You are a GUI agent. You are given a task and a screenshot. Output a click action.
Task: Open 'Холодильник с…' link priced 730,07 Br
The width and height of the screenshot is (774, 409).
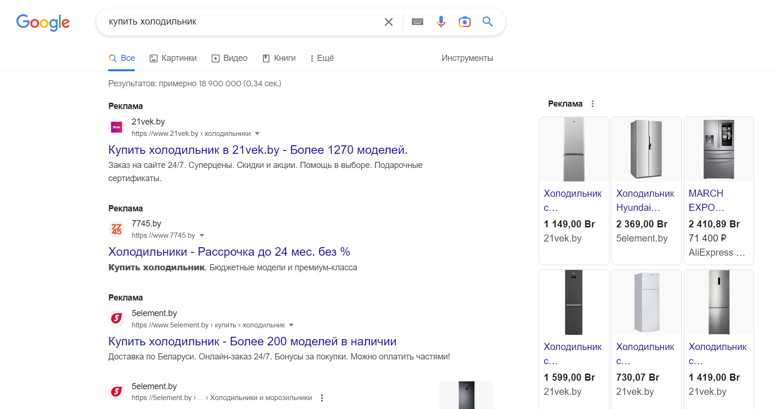click(x=645, y=354)
